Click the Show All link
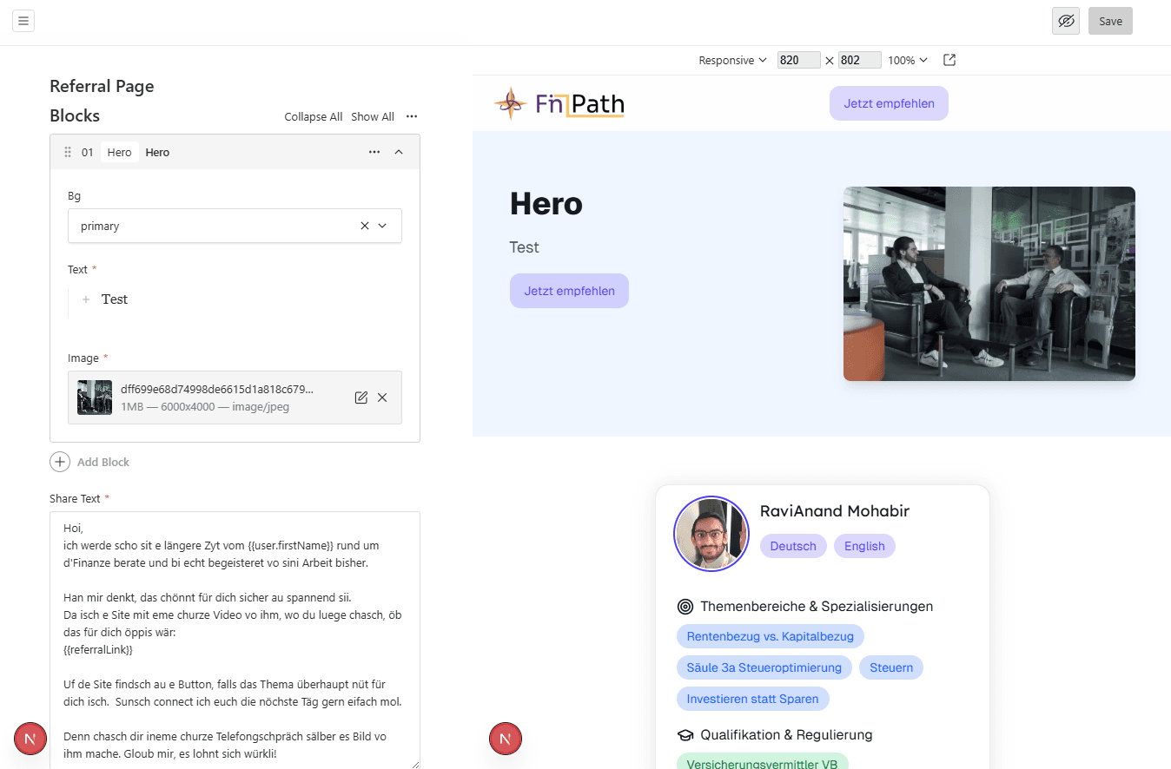 click(372, 115)
